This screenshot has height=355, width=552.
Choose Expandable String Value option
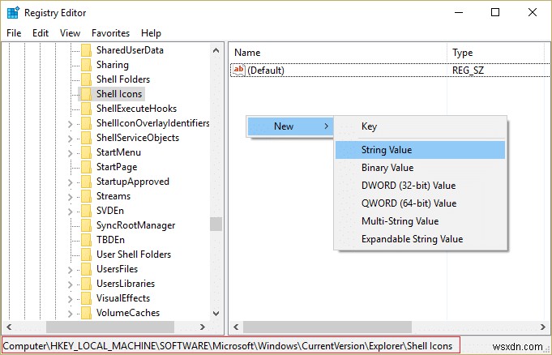[420, 239]
